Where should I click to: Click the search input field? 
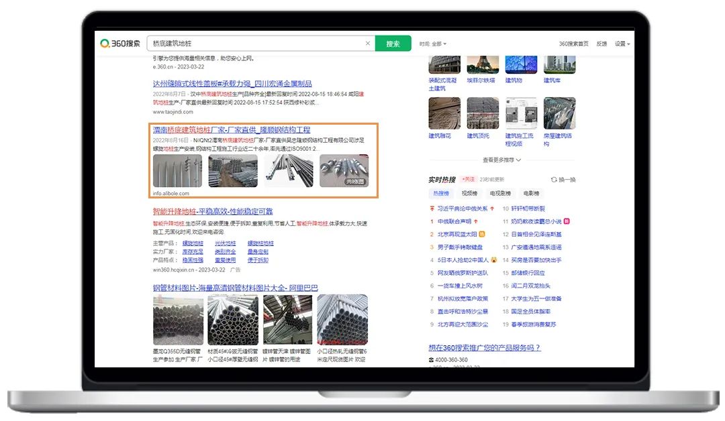tap(255, 44)
